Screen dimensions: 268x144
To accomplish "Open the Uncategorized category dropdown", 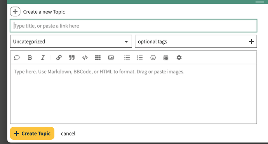I will (71, 42).
